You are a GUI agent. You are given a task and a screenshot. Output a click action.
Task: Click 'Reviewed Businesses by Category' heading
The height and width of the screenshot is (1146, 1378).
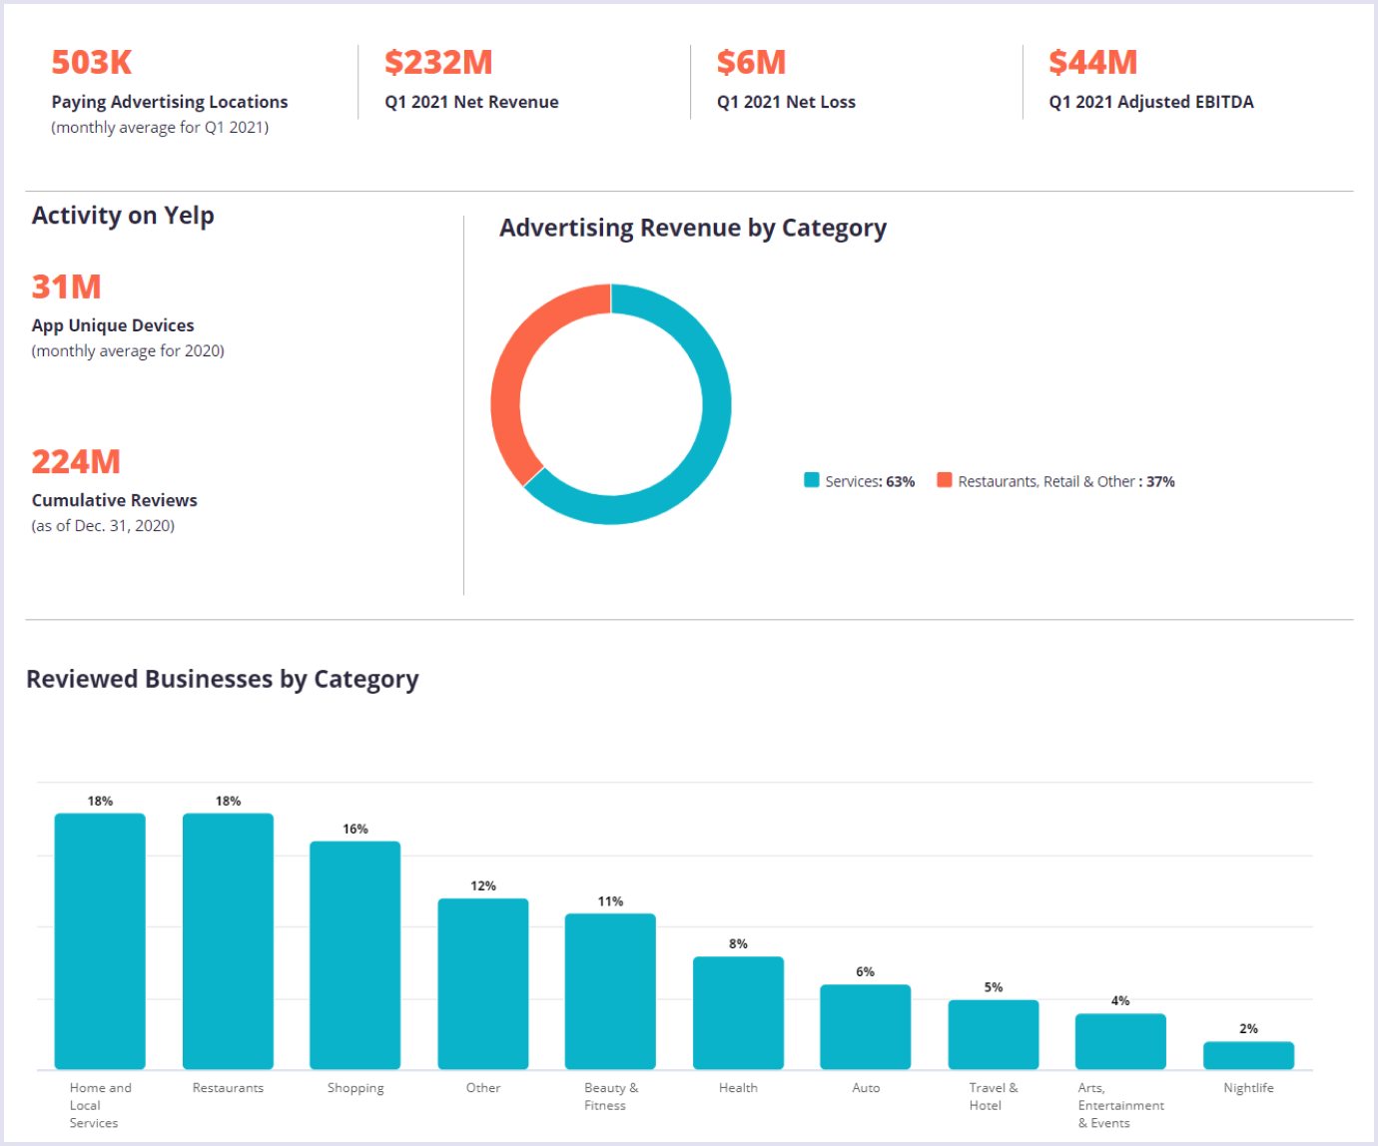pos(223,680)
